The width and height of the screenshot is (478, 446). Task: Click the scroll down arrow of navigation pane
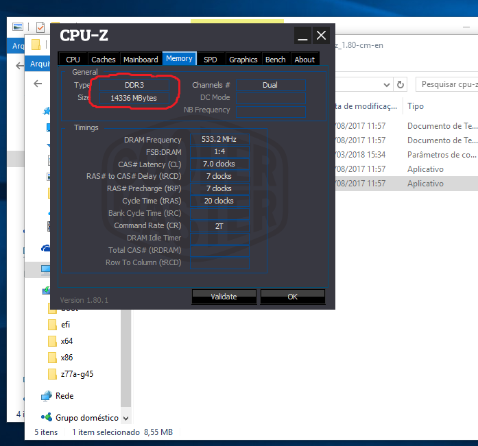tap(126, 419)
